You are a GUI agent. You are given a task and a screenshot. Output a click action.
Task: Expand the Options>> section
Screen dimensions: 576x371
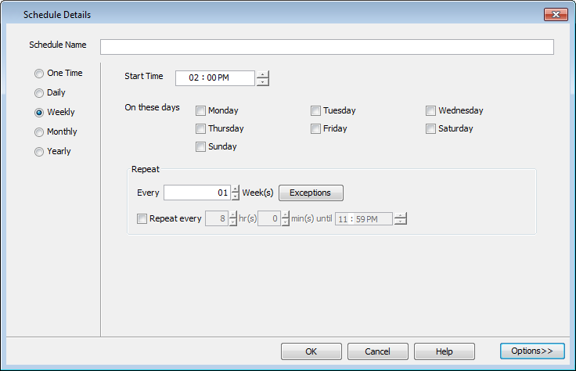coord(532,351)
